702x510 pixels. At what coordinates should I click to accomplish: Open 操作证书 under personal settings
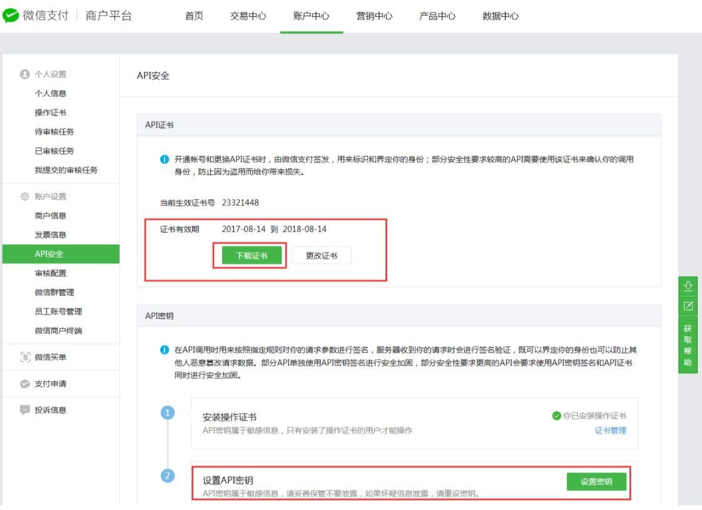[x=51, y=113]
